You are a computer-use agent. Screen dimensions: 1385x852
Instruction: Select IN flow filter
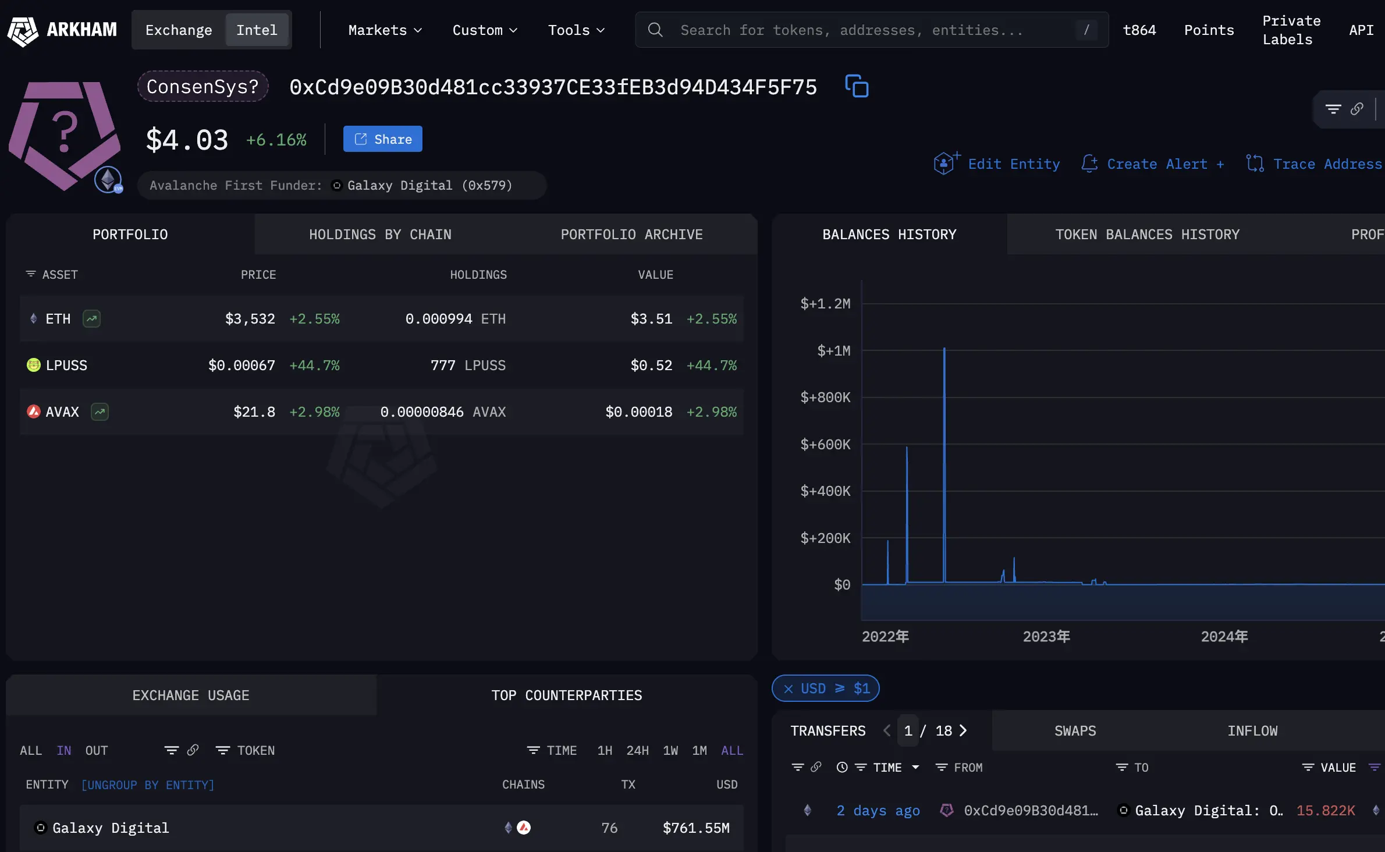(x=64, y=750)
